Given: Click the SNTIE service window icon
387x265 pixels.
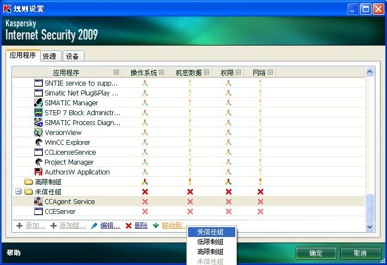Looking at the screenshot, I should pyautogui.click(x=38, y=83).
